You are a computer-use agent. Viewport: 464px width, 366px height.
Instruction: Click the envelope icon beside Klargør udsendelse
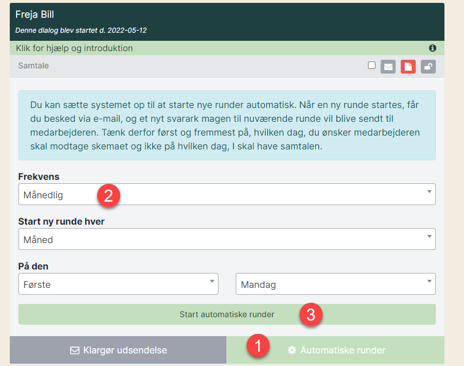coord(74,350)
